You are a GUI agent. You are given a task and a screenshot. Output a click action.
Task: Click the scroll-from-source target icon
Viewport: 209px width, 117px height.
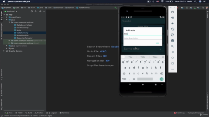coord(32,11)
